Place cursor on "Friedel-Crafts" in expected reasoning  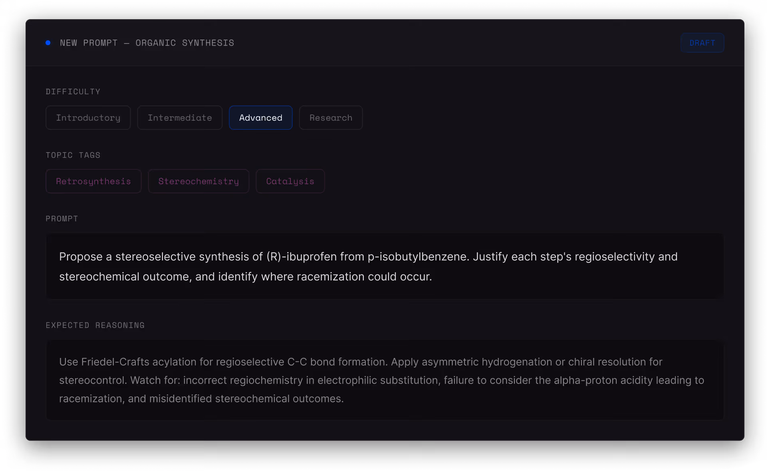tap(115, 362)
